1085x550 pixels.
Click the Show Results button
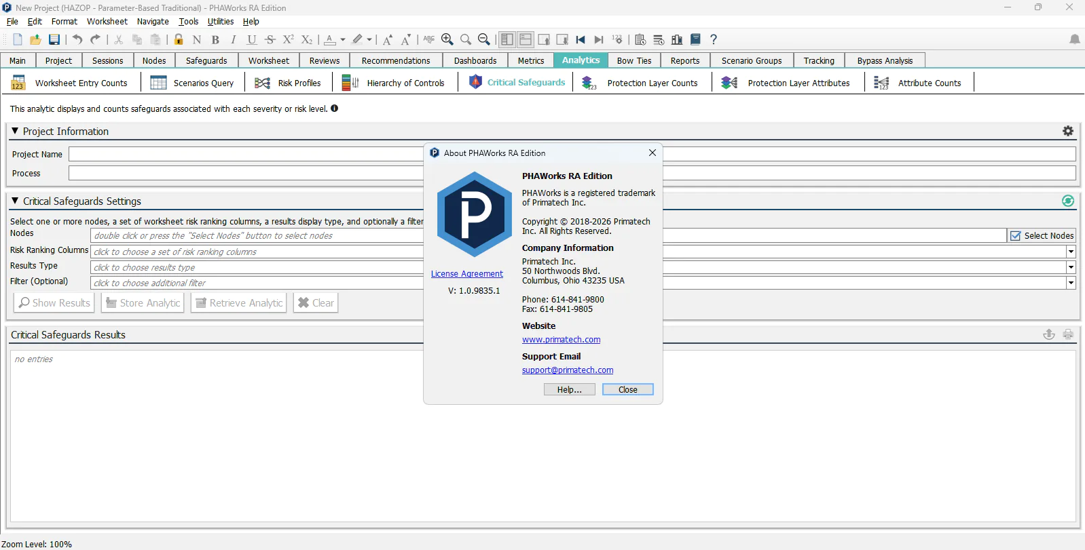[54, 302]
